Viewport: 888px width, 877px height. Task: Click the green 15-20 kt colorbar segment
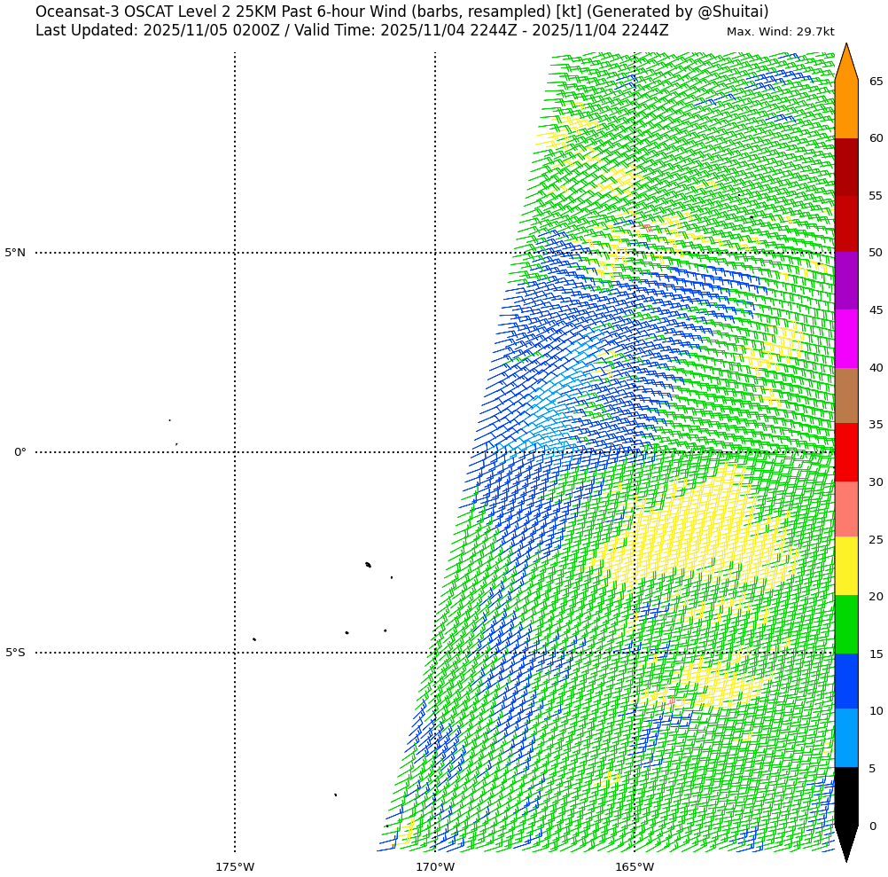(x=846, y=624)
